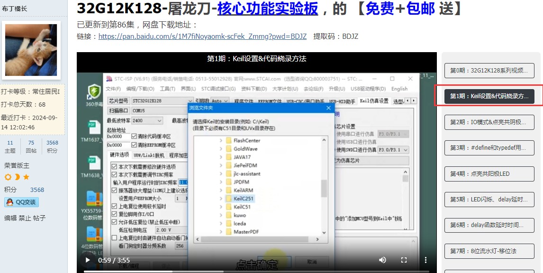
Task: Click the QQ交谈 button
Action: click(x=21, y=202)
